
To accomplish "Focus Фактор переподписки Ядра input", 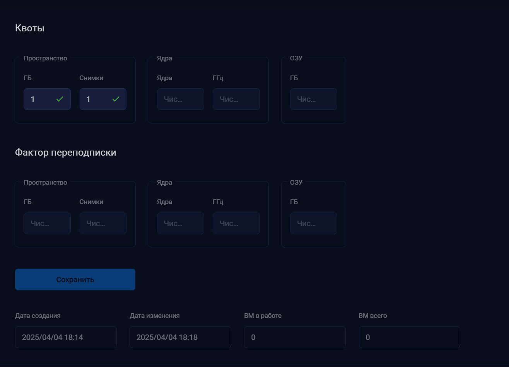I will click(x=180, y=223).
